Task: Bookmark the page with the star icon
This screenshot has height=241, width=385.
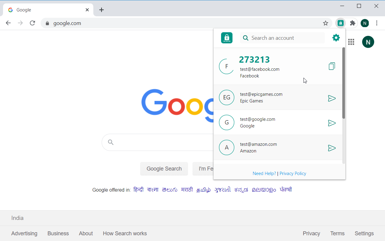Action: [325, 23]
